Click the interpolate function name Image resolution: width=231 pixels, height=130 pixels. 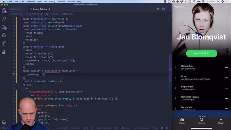pos(52,71)
